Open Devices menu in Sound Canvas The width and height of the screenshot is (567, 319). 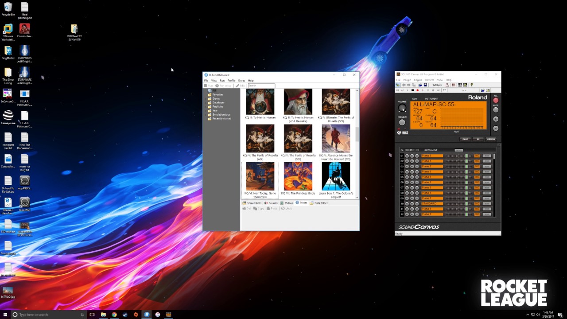click(430, 80)
